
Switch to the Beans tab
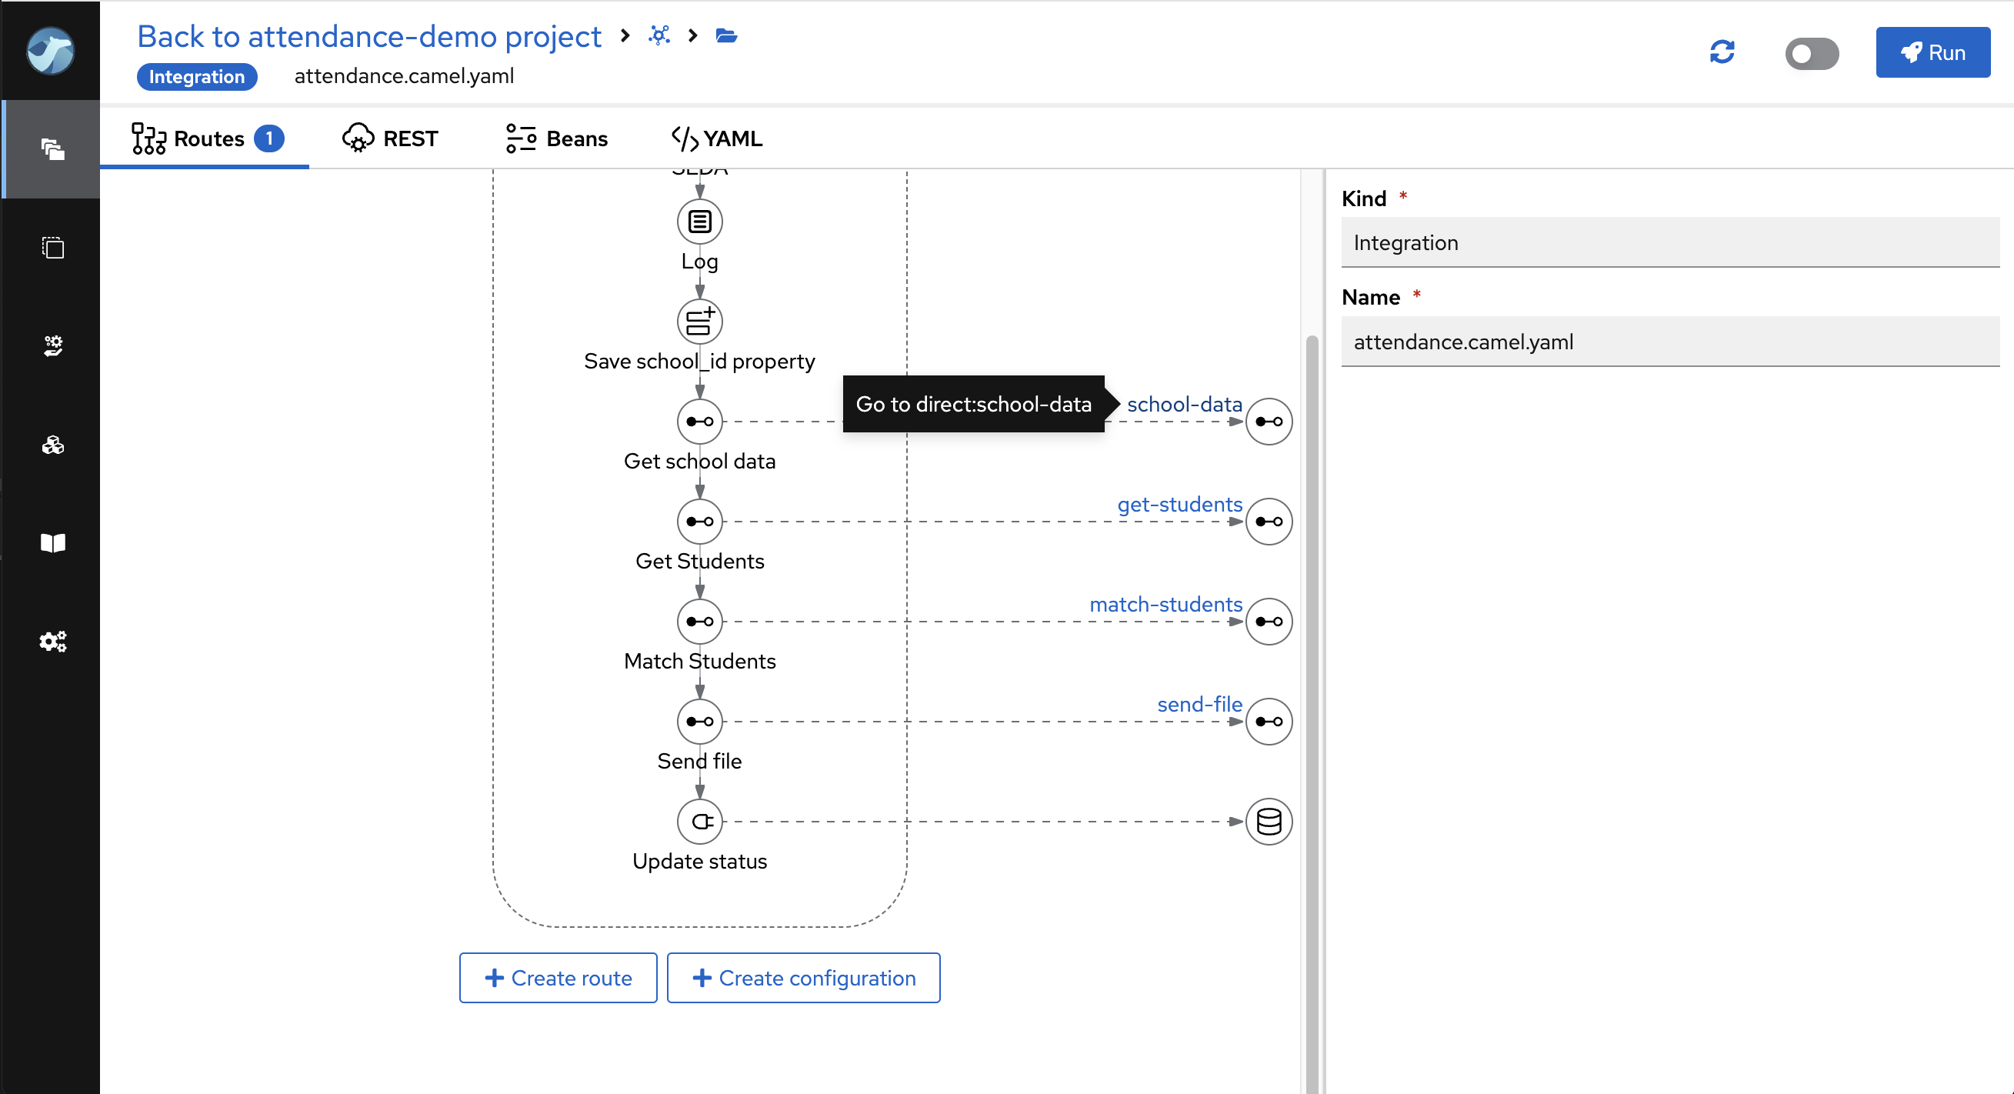[x=556, y=138]
